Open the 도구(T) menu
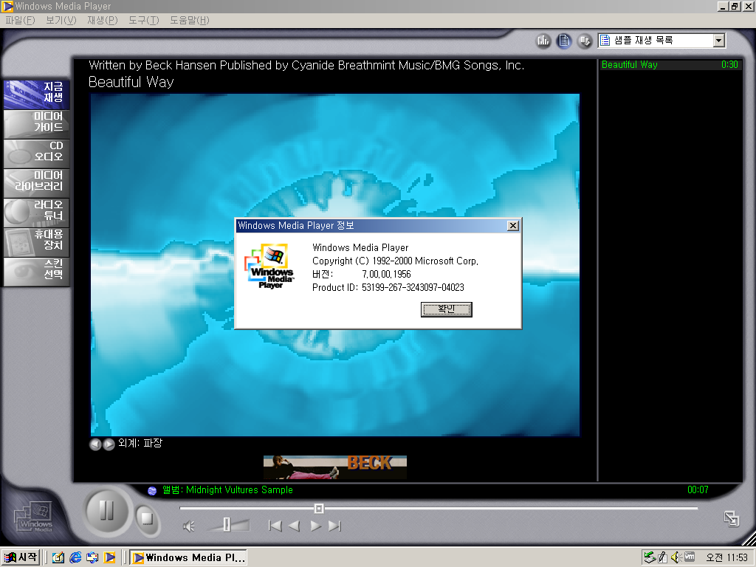 (x=144, y=20)
